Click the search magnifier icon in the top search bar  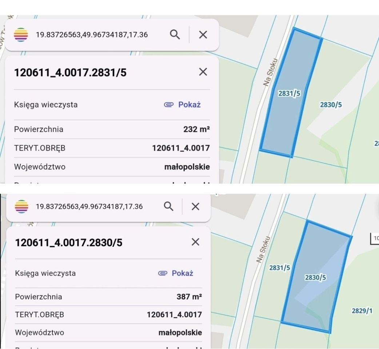pyautogui.click(x=175, y=35)
